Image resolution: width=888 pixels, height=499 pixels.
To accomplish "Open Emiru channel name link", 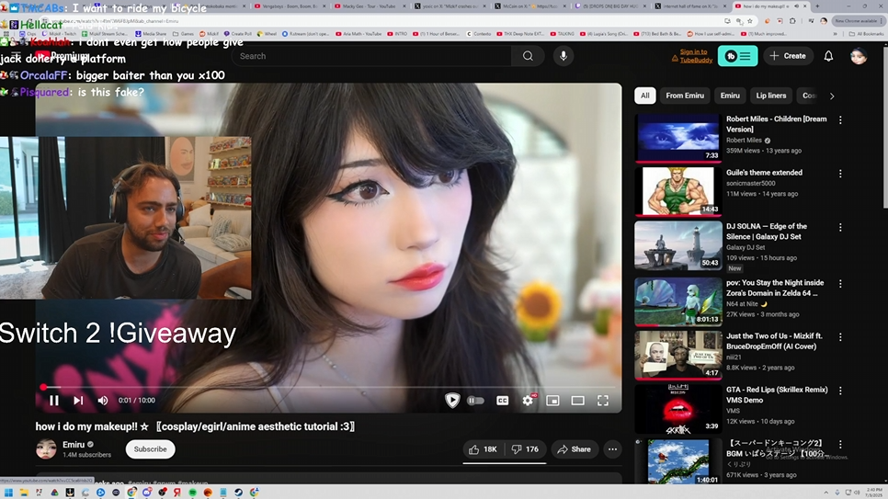I will (x=74, y=445).
